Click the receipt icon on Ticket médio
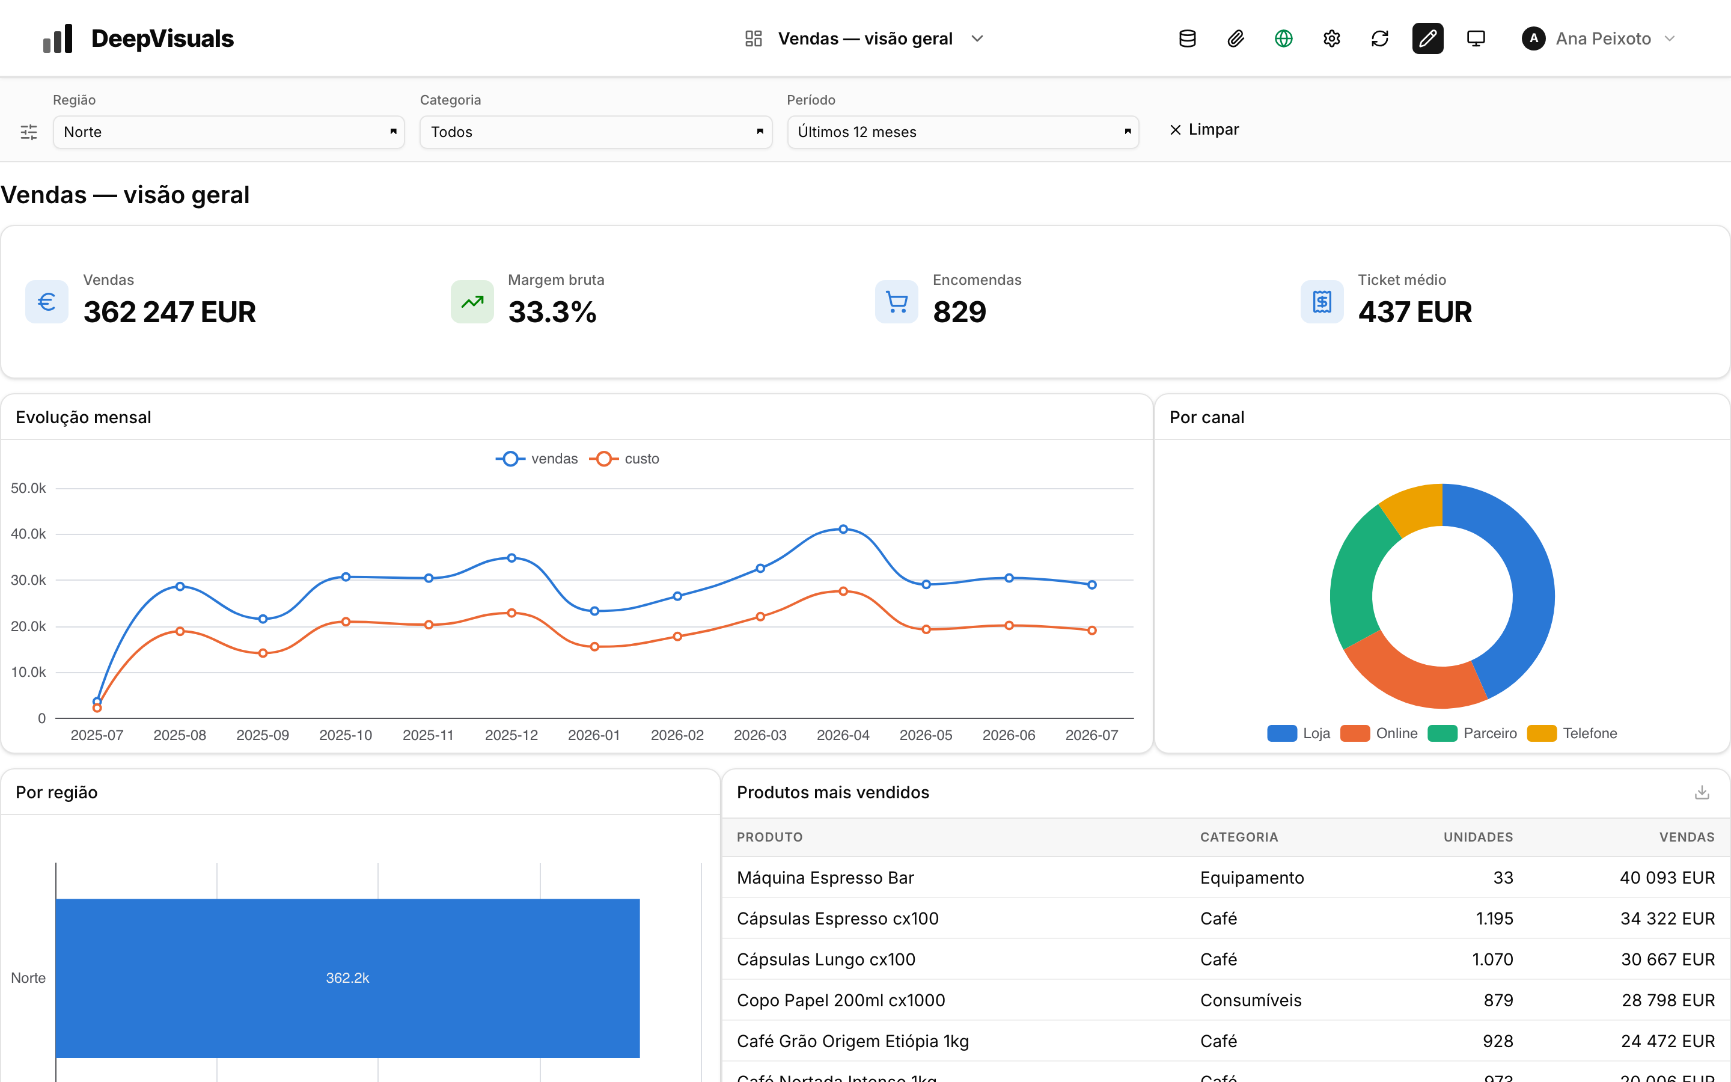This screenshot has height=1082, width=1731. point(1322,302)
